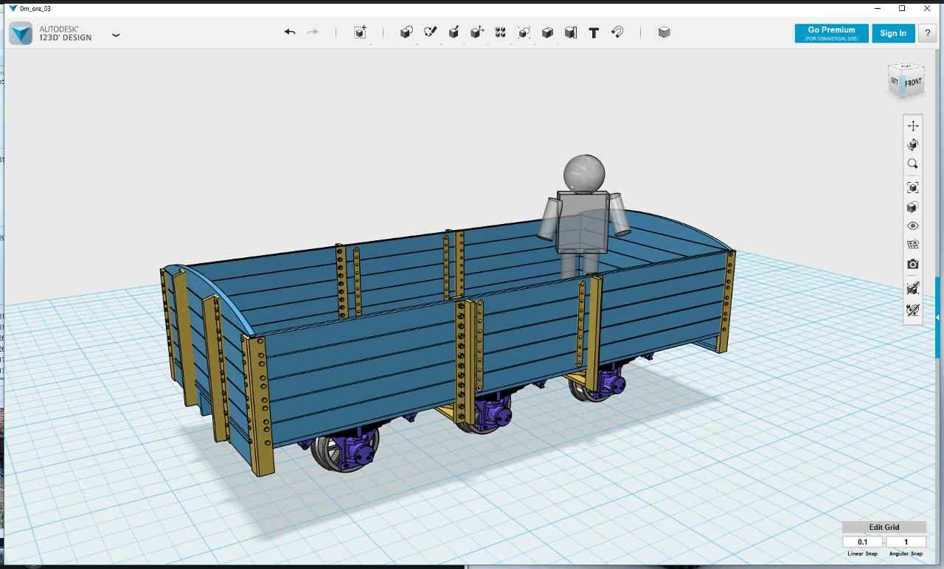Open the Primitives menu

point(406,32)
